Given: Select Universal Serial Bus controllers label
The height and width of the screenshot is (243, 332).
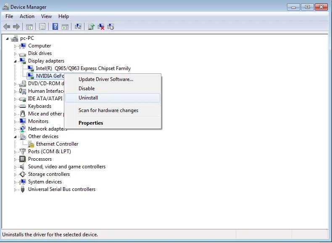Looking at the screenshot, I should point(62,189).
